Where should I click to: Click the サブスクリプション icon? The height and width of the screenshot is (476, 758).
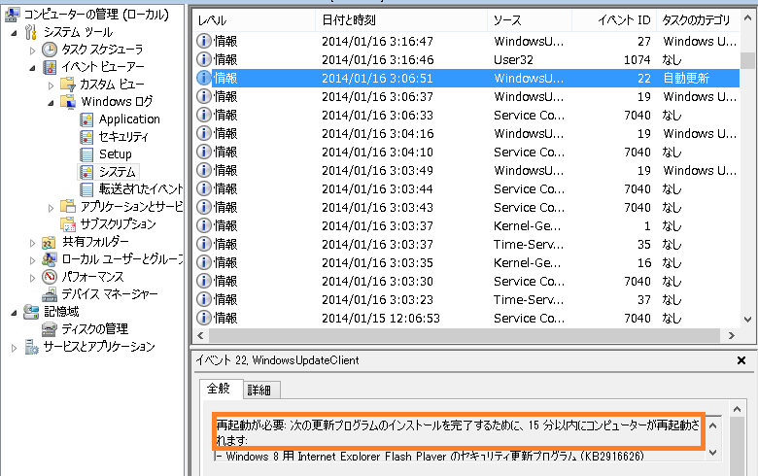pyautogui.click(x=68, y=223)
